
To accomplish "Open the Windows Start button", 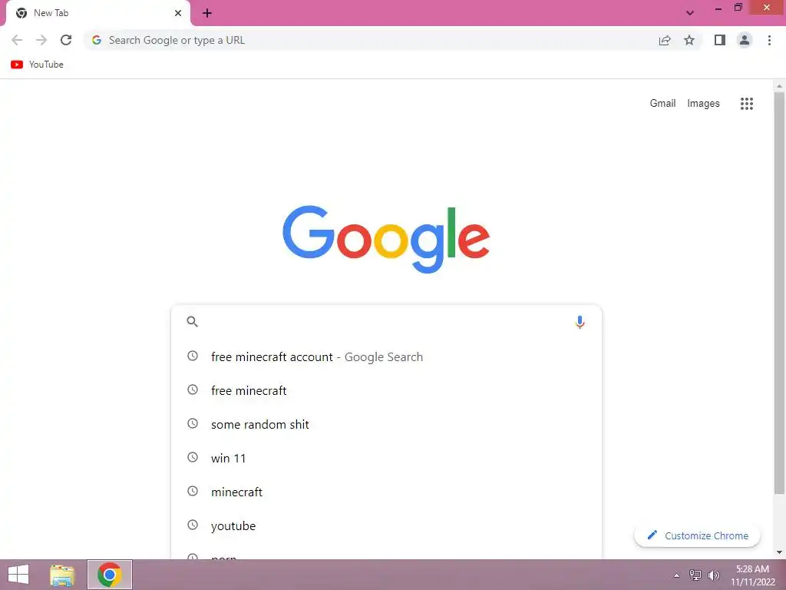I will click(18, 575).
